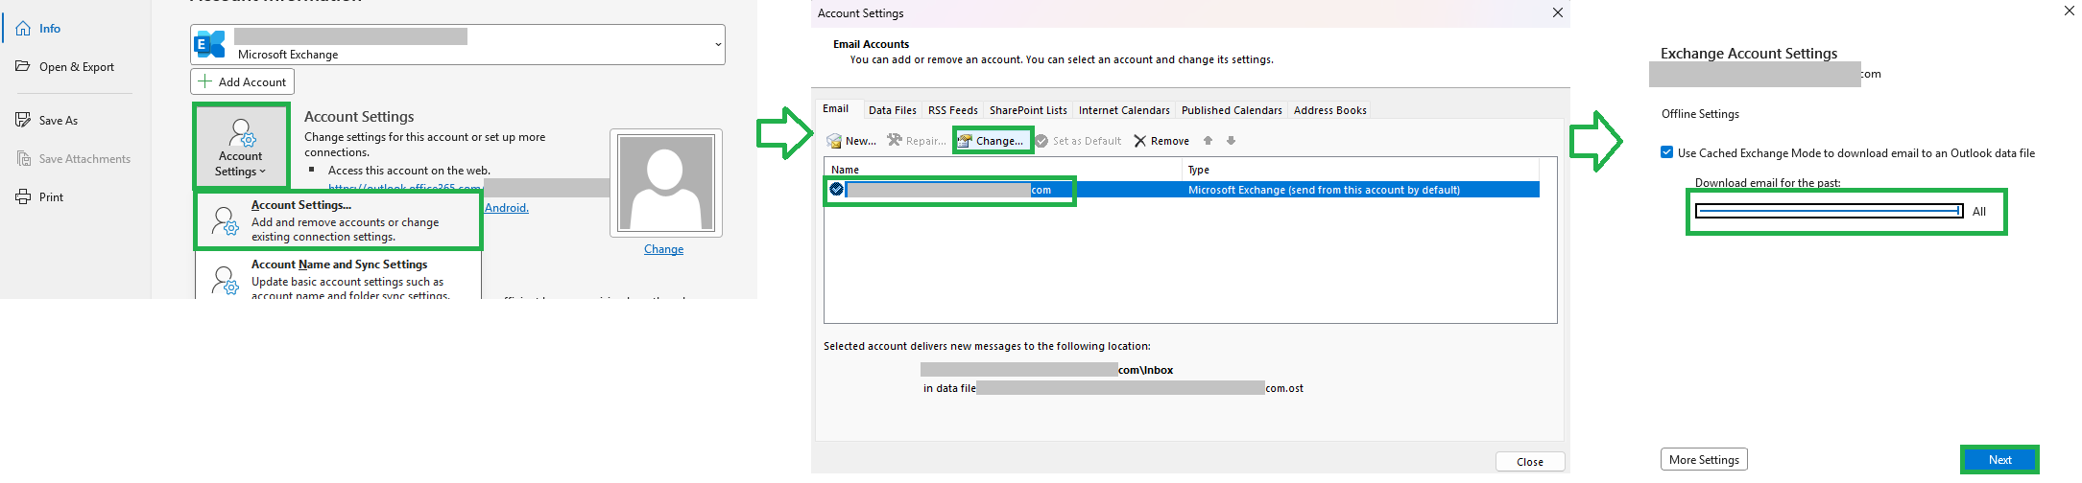Open the Open & Export section

77,67
